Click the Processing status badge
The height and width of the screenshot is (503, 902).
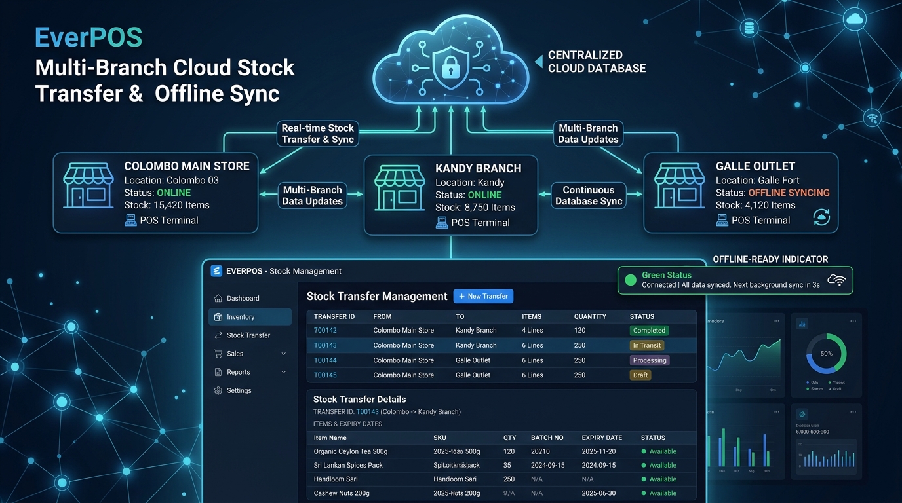[649, 360]
